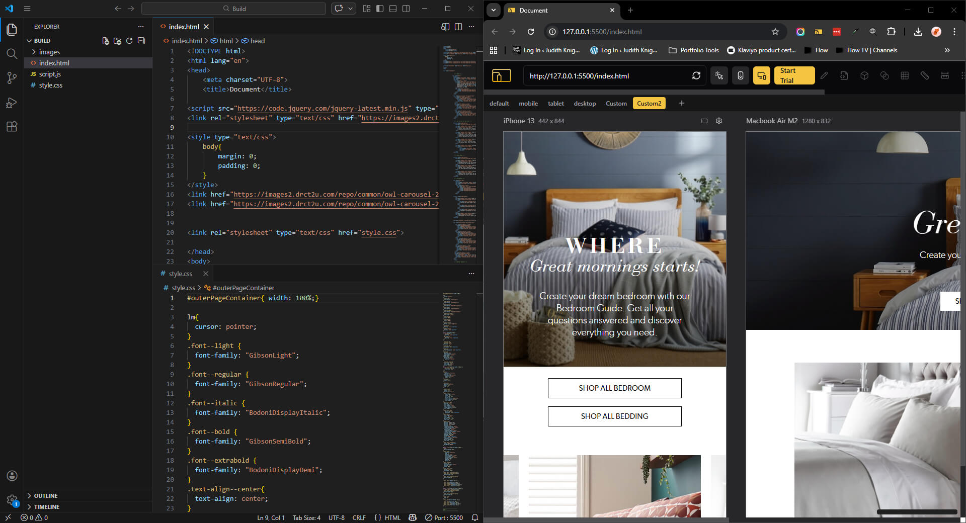Open the Source Control view in VS Code
Viewport: 966px width, 523px height.
pos(12,77)
